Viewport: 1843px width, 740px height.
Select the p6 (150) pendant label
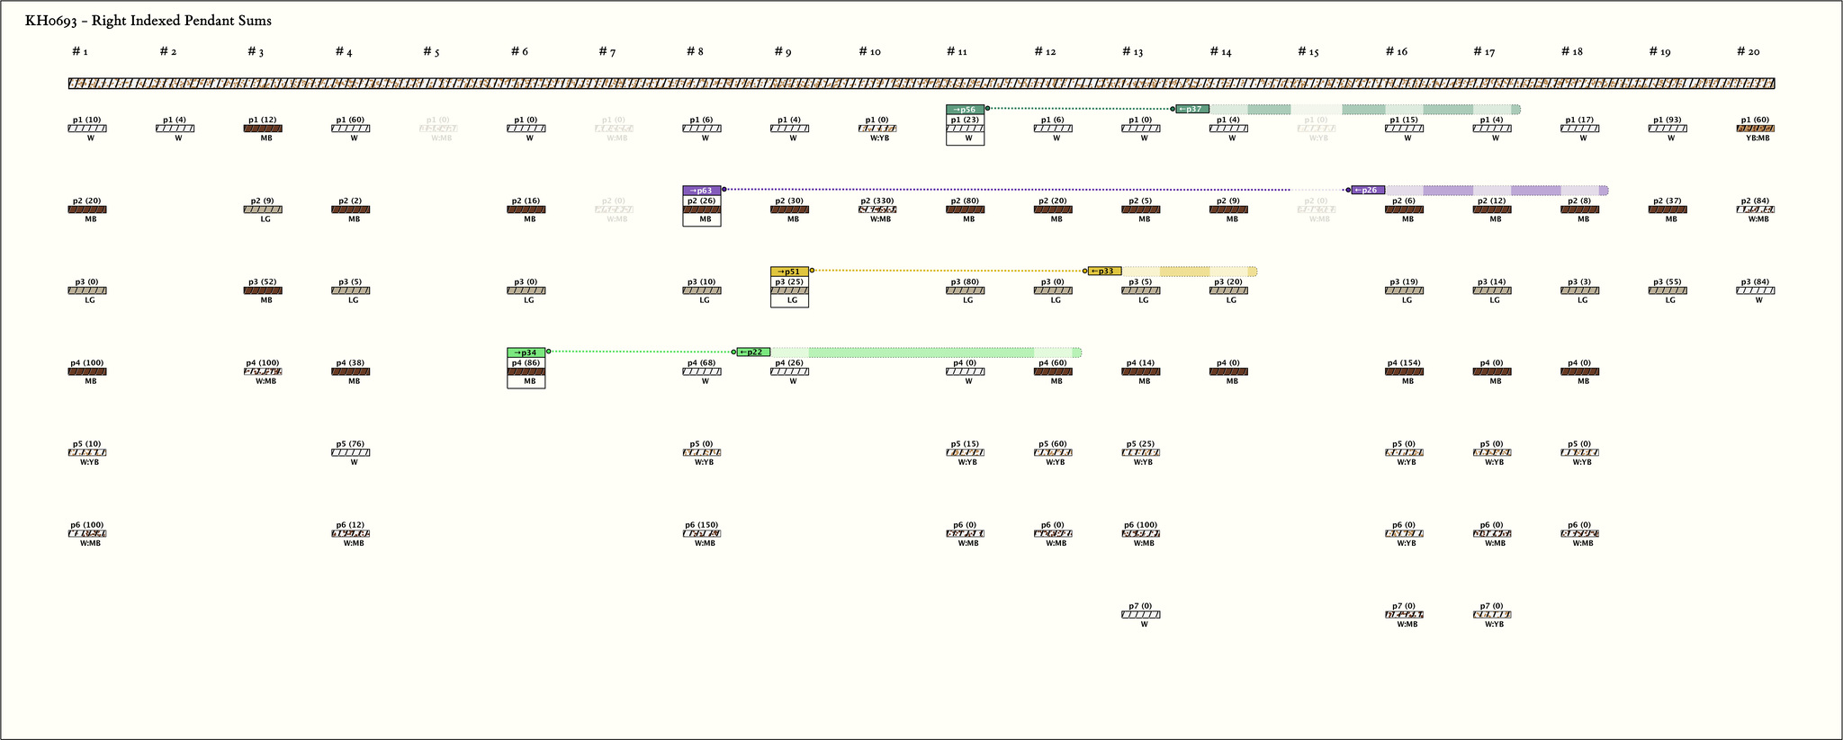(701, 525)
